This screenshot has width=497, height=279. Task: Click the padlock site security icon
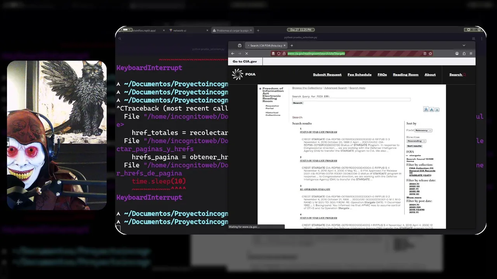284,53
